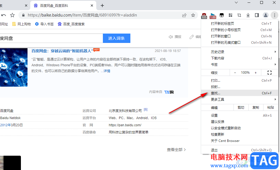Click the TA说 logo

click(x=169, y=92)
